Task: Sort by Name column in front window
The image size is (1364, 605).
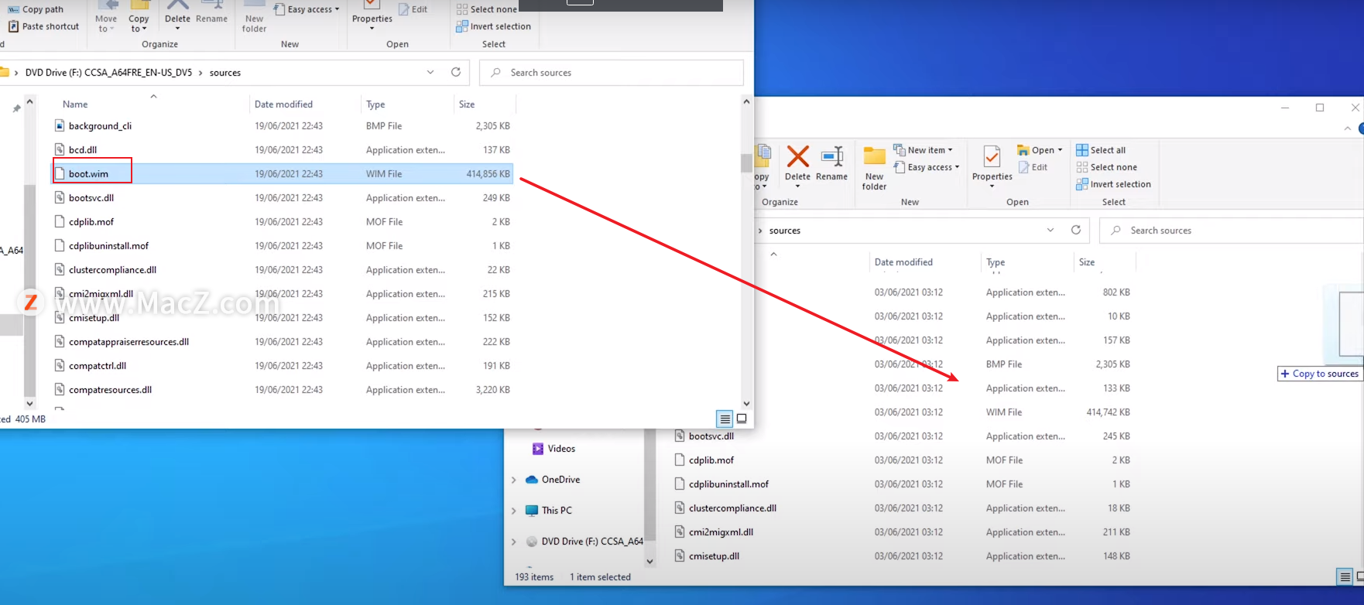Action: [x=75, y=104]
